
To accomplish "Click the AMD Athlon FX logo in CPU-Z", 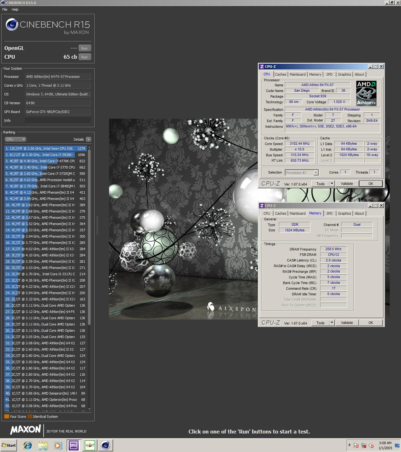I will 366,93.
